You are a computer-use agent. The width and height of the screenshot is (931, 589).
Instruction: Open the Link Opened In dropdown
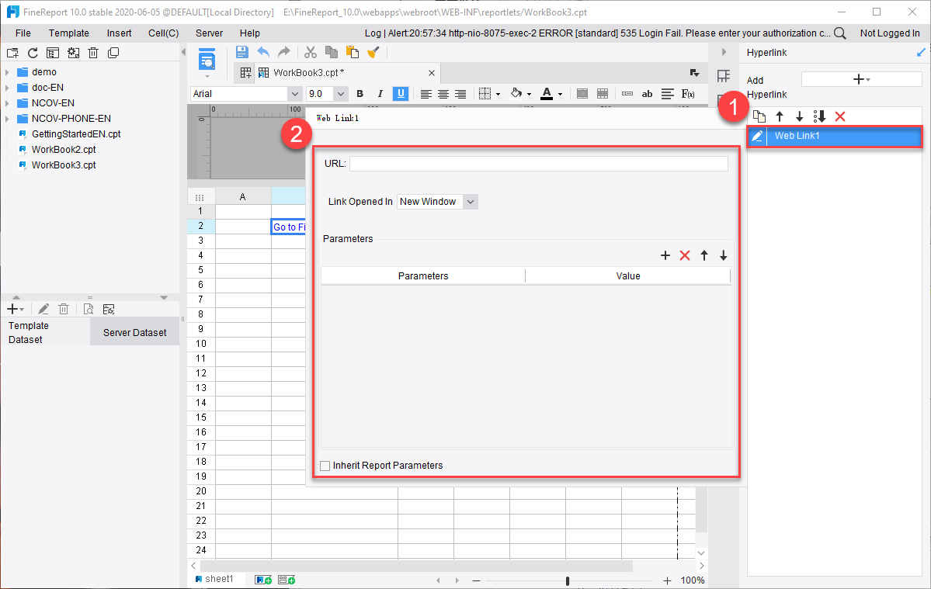click(470, 201)
